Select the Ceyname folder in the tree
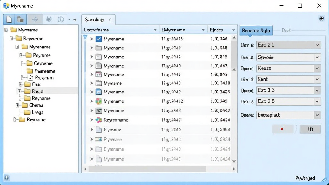Screen dimensions: 329x185 [40, 63]
